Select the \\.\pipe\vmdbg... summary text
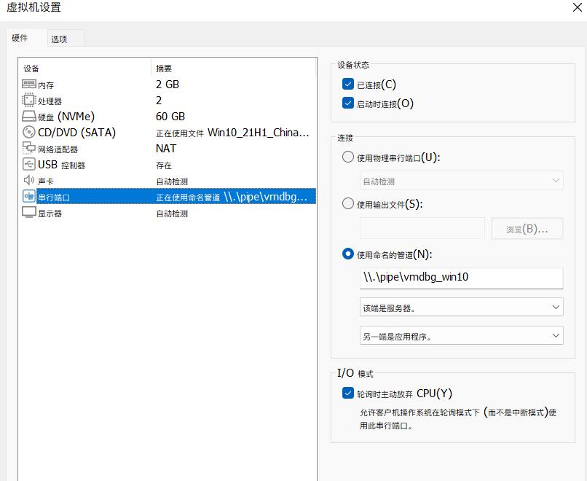The image size is (587, 481). (x=232, y=197)
